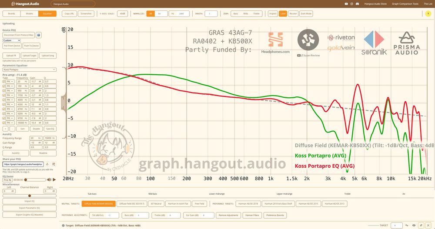Click the Copy URL button
The height and width of the screenshot is (229, 435).
(x=69, y=13)
